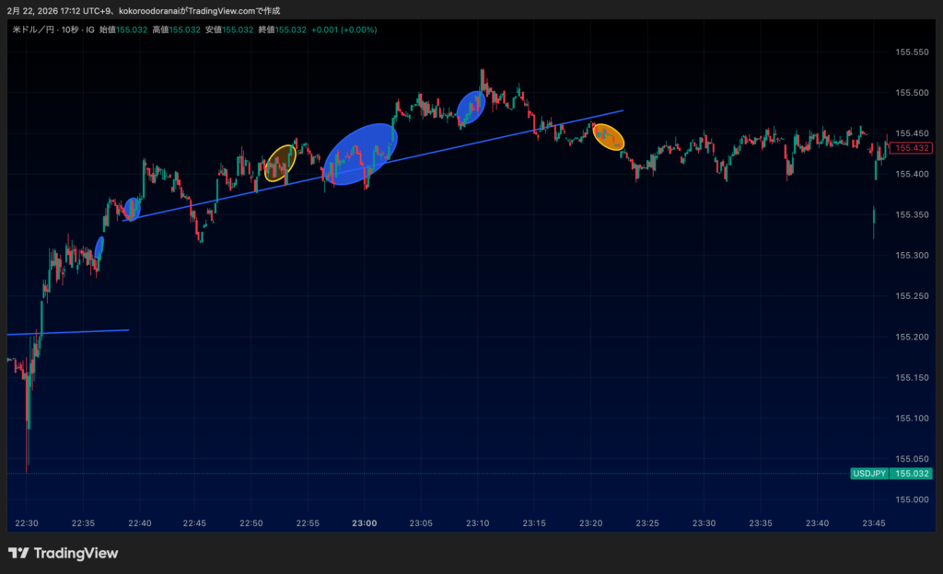Click the TradingView logo at bottom left
Image resolution: width=943 pixels, height=574 pixels.
pyautogui.click(x=63, y=553)
